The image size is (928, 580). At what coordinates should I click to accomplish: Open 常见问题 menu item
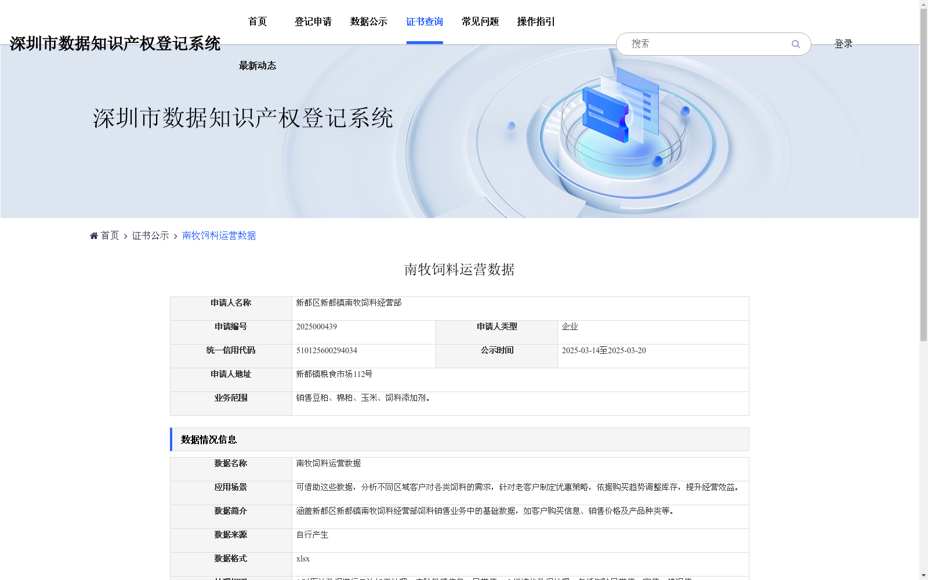point(480,21)
